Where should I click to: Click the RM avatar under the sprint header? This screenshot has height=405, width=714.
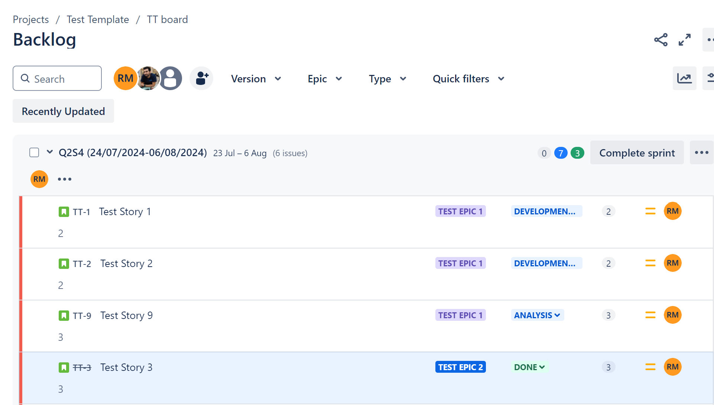[39, 179]
